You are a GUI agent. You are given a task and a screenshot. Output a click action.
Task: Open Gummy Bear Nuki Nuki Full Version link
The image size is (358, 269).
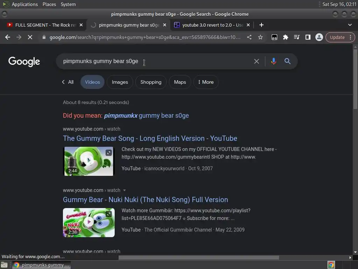coord(145,200)
